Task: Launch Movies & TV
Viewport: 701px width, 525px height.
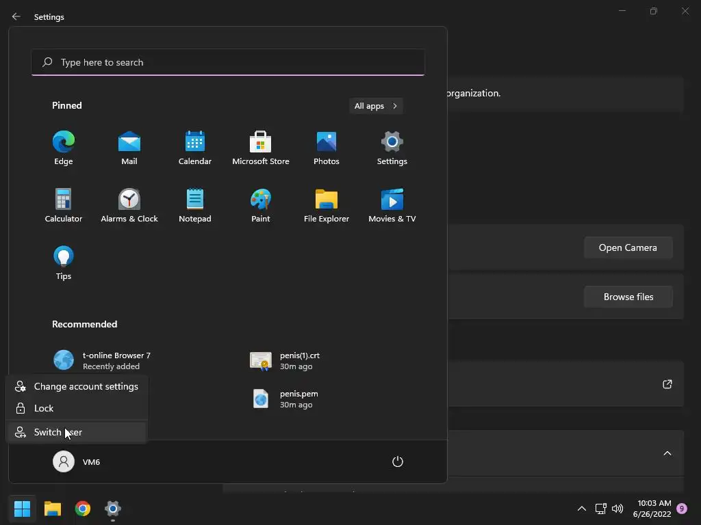Action: click(392, 206)
